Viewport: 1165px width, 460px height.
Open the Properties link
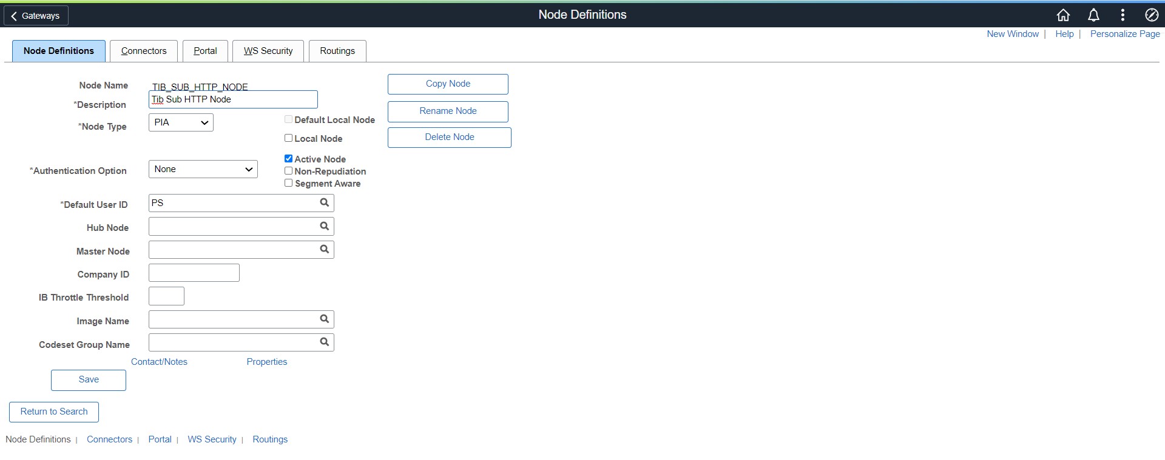point(267,362)
